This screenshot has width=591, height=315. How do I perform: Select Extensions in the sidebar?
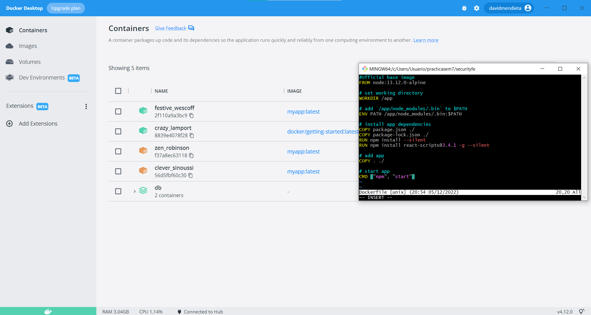click(x=19, y=106)
